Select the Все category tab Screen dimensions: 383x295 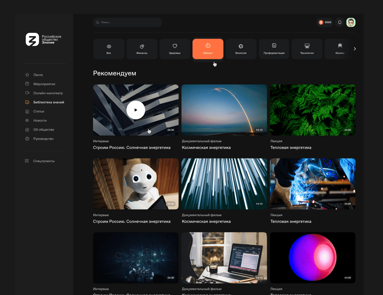point(109,49)
